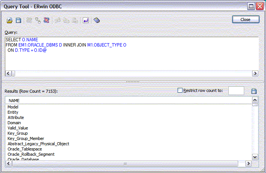266x173 pixels.
Task: Click the disconnect icon with red X
Action: pos(46,21)
